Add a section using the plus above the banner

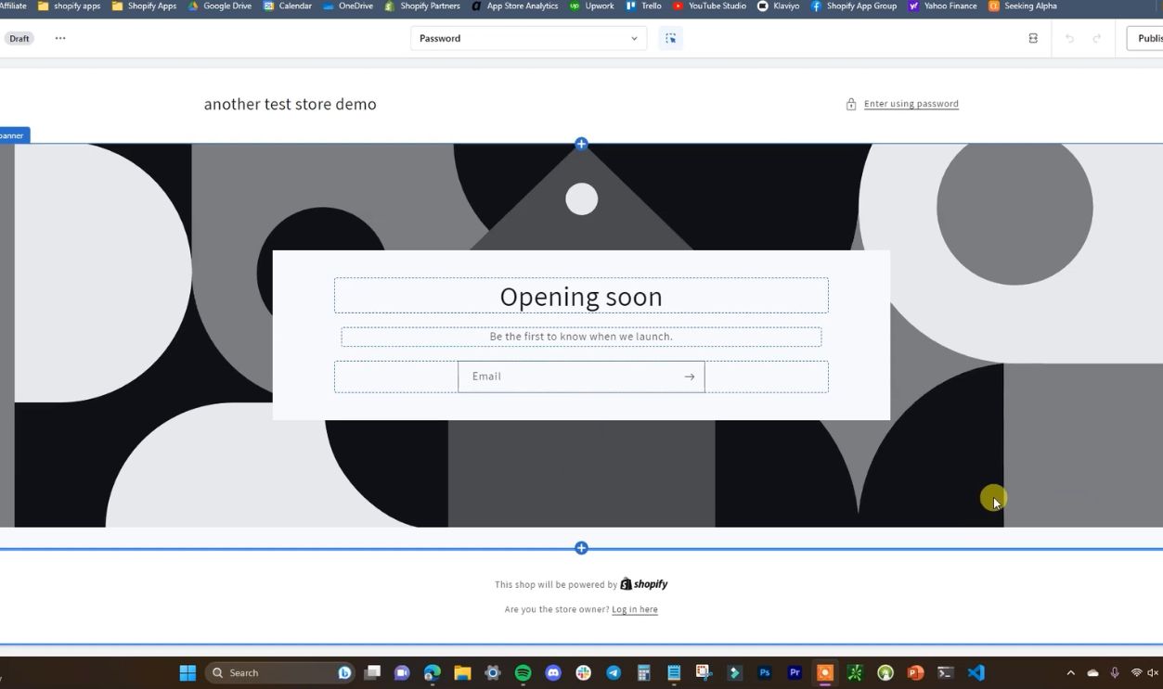click(581, 144)
